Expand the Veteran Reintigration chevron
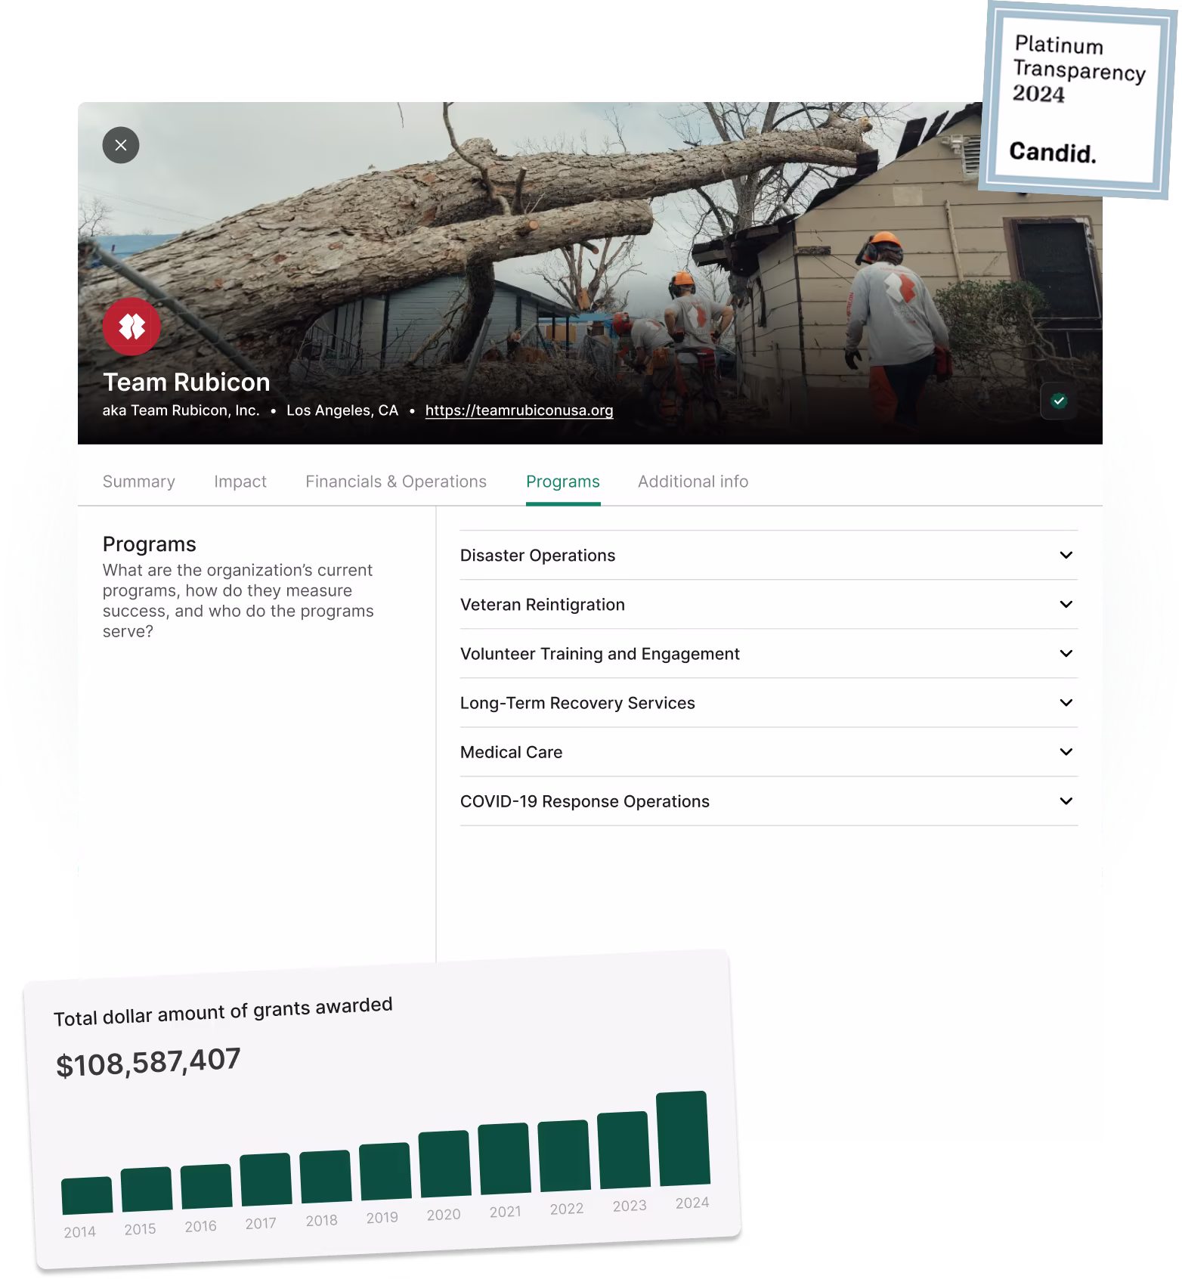The height and width of the screenshot is (1279, 1182). tap(1066, 604)
